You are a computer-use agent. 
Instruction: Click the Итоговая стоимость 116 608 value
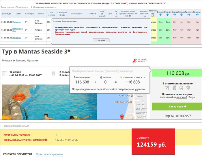(133, 82)
